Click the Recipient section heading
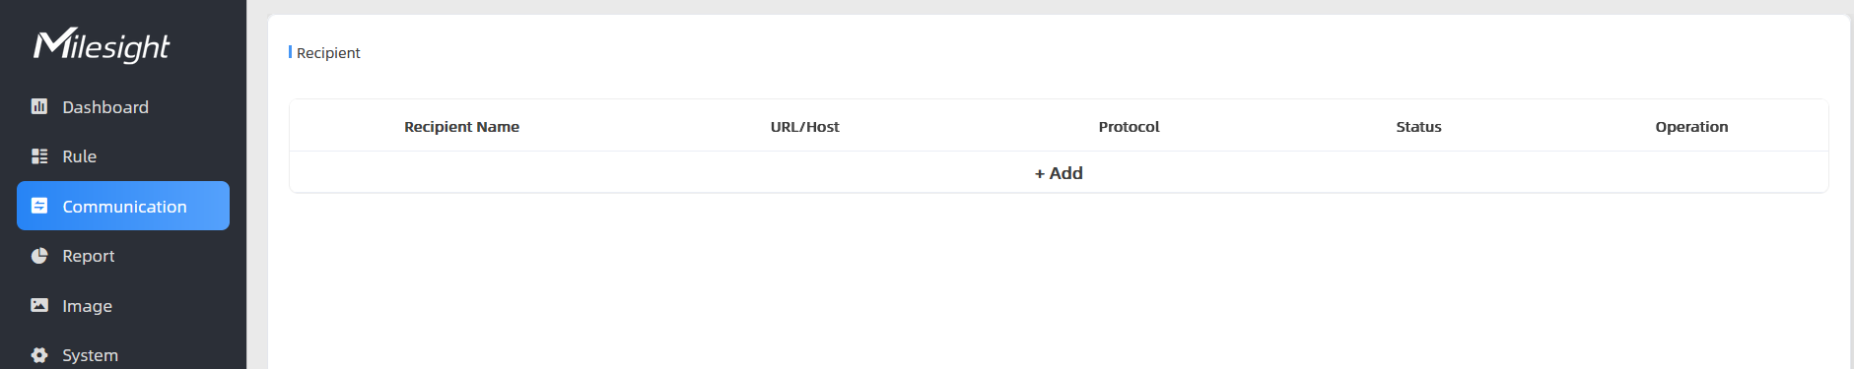This screenshot has height=369, width=1854. 328,53
